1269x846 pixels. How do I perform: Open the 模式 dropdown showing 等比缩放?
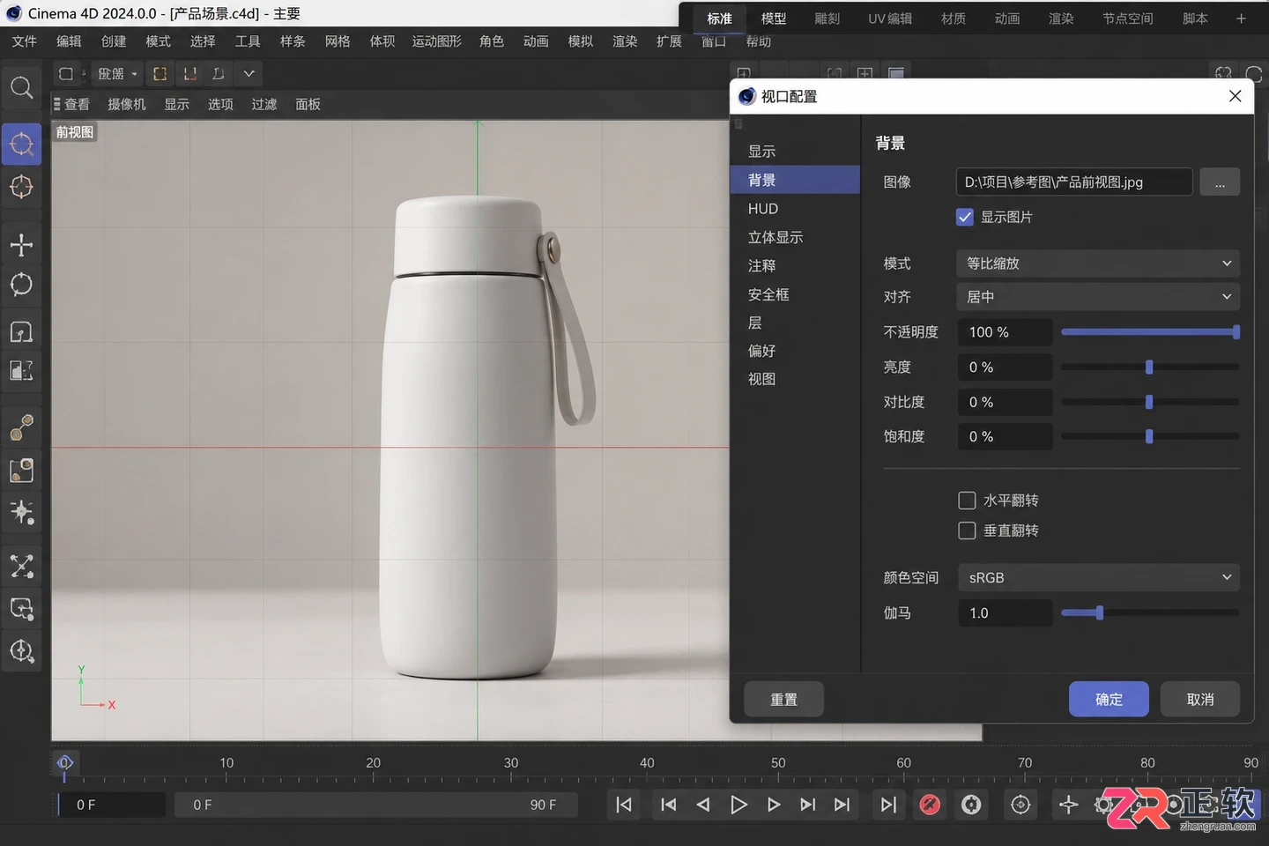click(1098, 263)
